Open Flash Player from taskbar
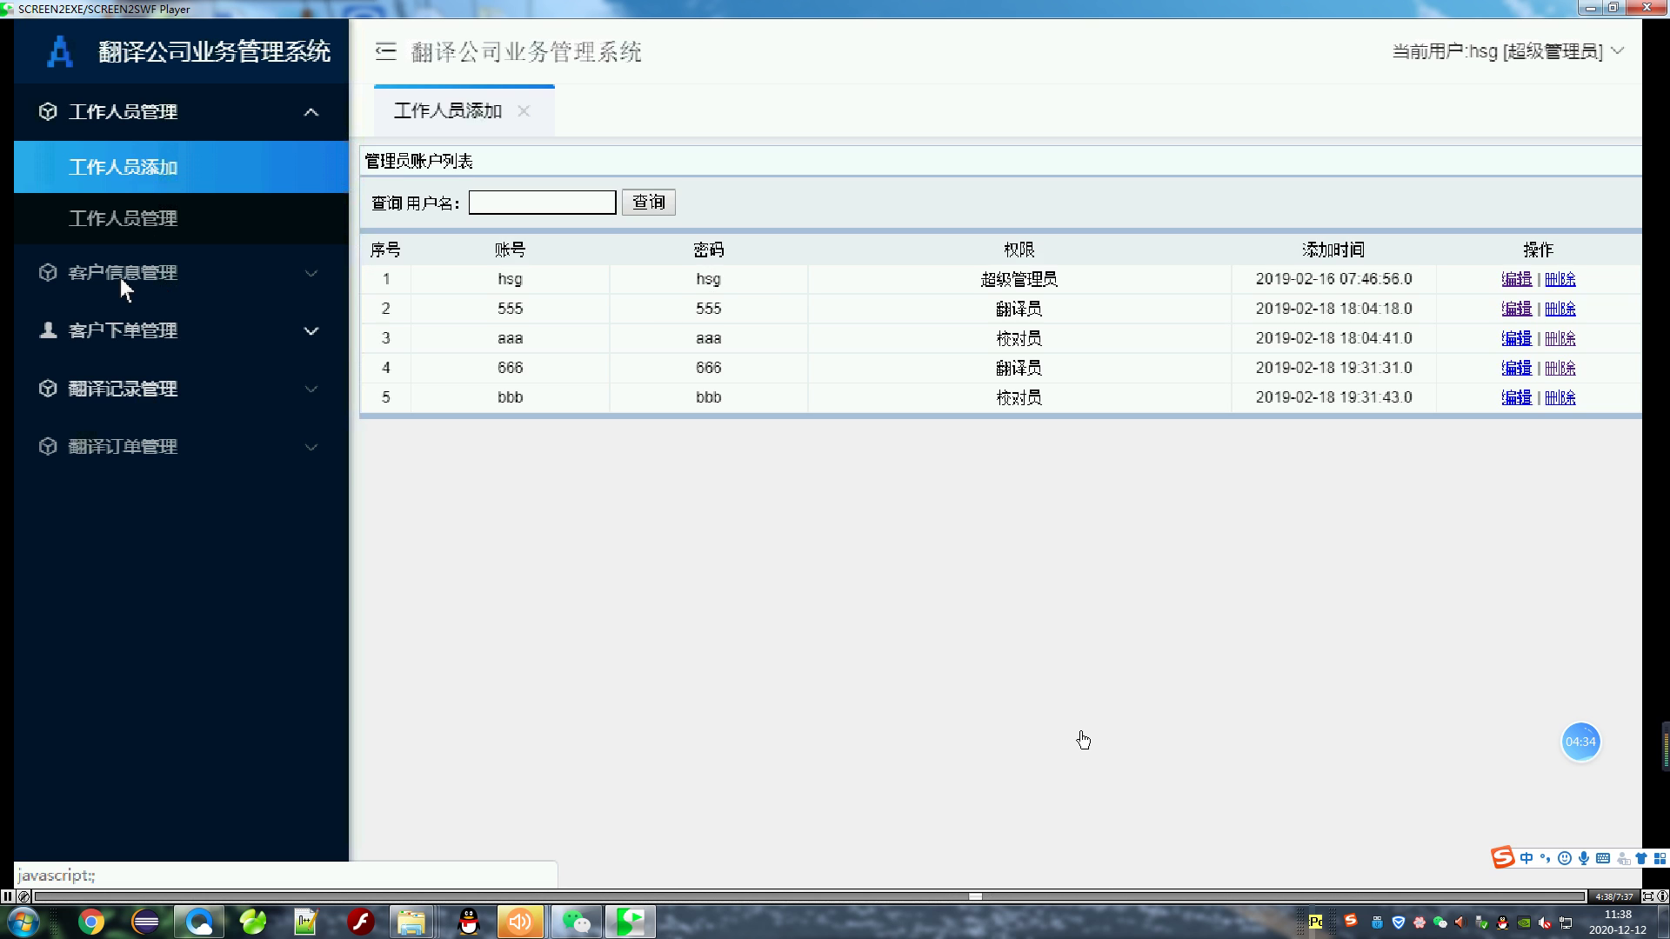 360,922
